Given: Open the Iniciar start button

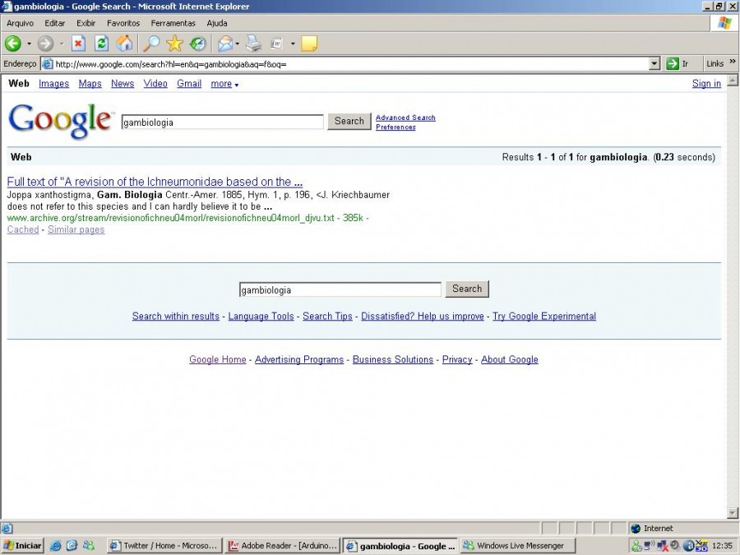Looking at the screenshot, I should click(22, 546).
